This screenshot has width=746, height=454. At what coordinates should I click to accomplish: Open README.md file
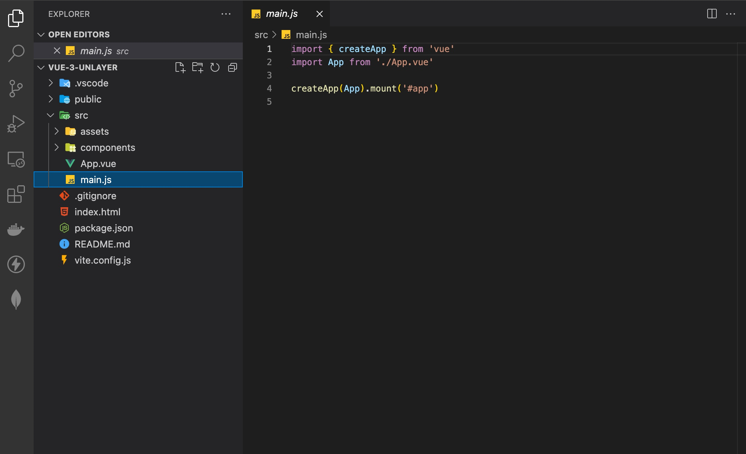[138, 244]
